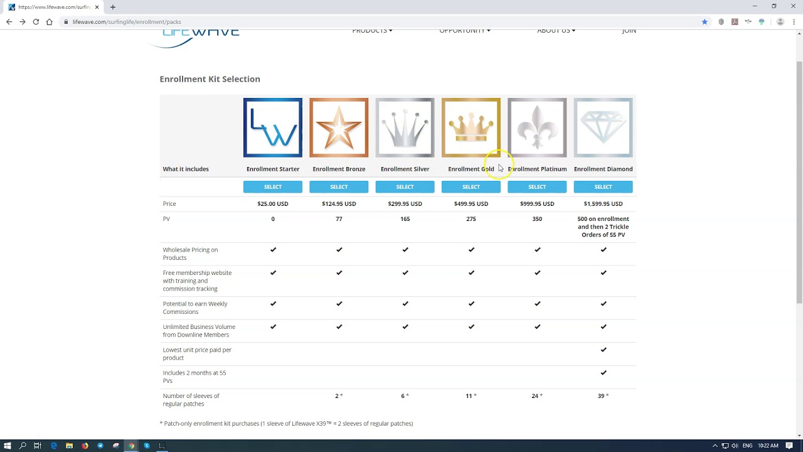Expand the ABOUT US menu
The width and height of the screenshot is (803, 452).
[x=556, y=31]
